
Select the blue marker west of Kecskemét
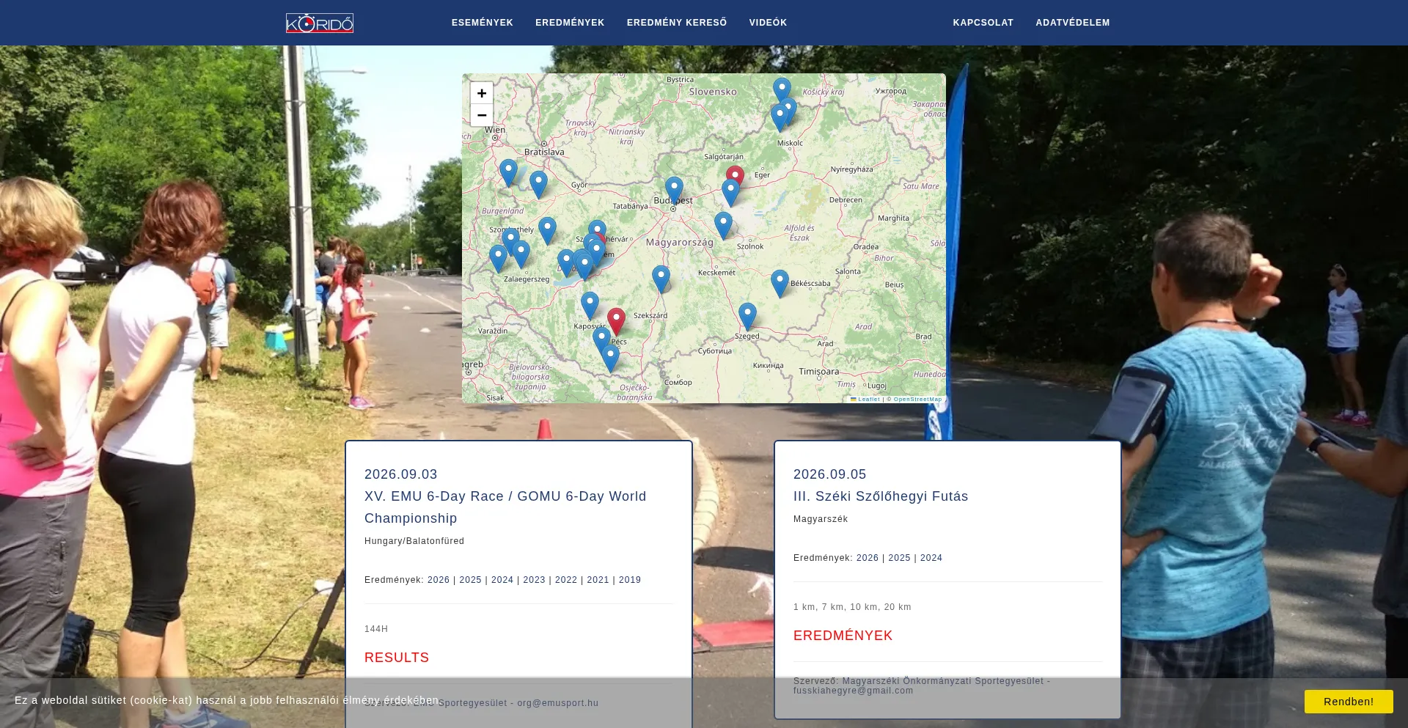[661, 279]
